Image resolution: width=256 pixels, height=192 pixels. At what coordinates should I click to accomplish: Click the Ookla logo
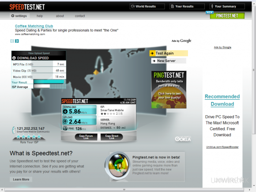click(183, 139)
